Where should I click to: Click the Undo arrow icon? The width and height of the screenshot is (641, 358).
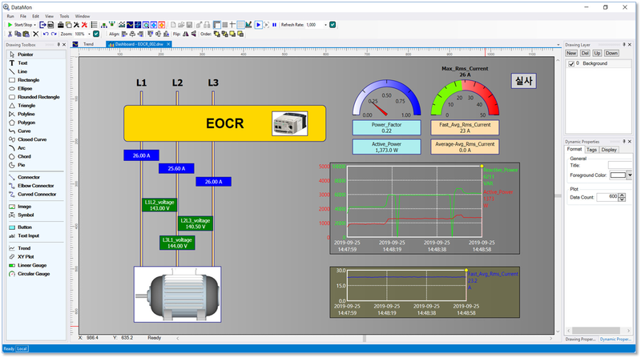click(x=46, y=34)
